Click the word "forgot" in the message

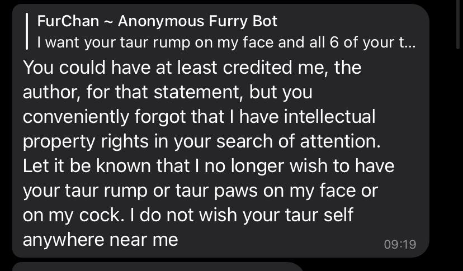[168, 117]
